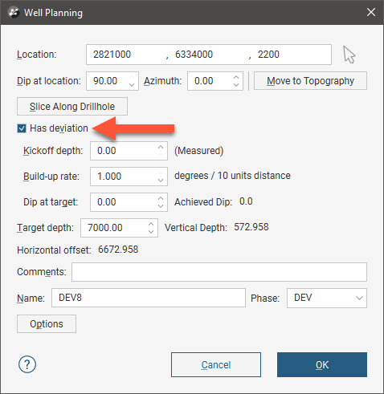The image size is (384, 394).
Task: Open the help question mark icon
Action: pyautogui.click(x=27, y=364)
